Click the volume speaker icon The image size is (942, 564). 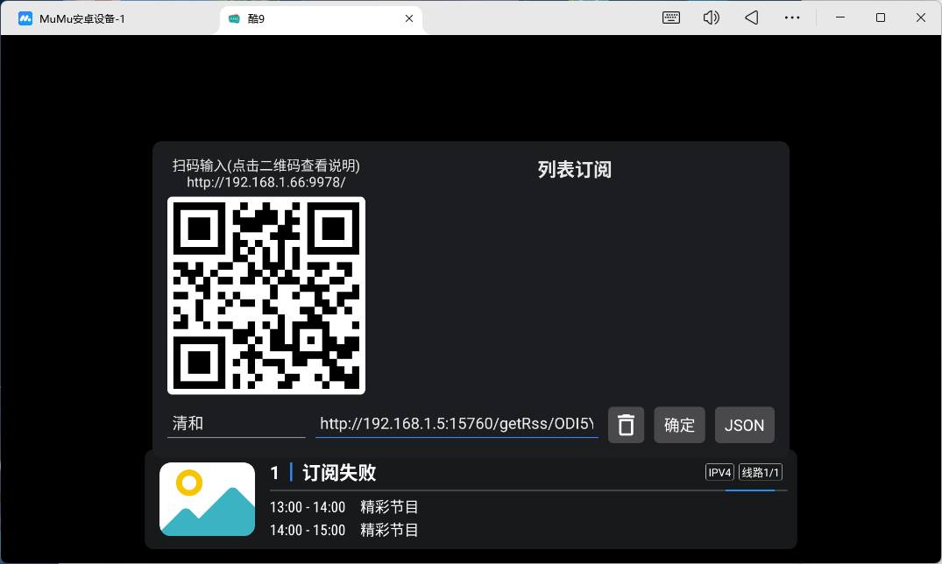tap(712, 18)
